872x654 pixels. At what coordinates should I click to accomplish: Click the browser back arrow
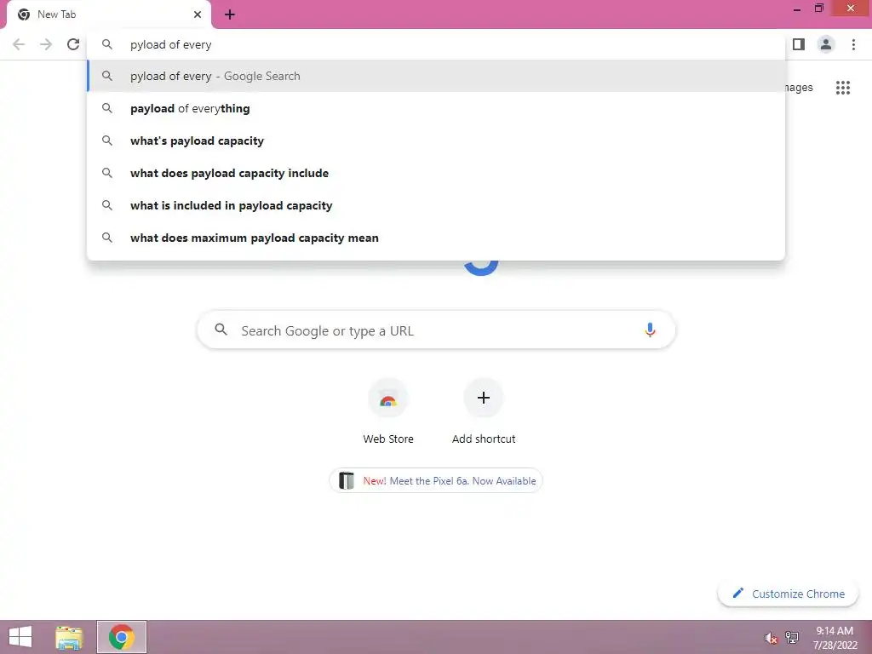point(19,44)
